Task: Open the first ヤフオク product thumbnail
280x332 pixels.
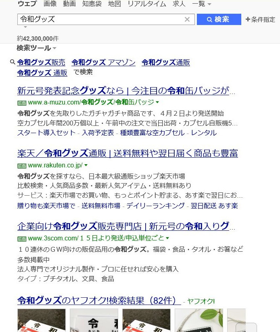Action: pos(42,320)
